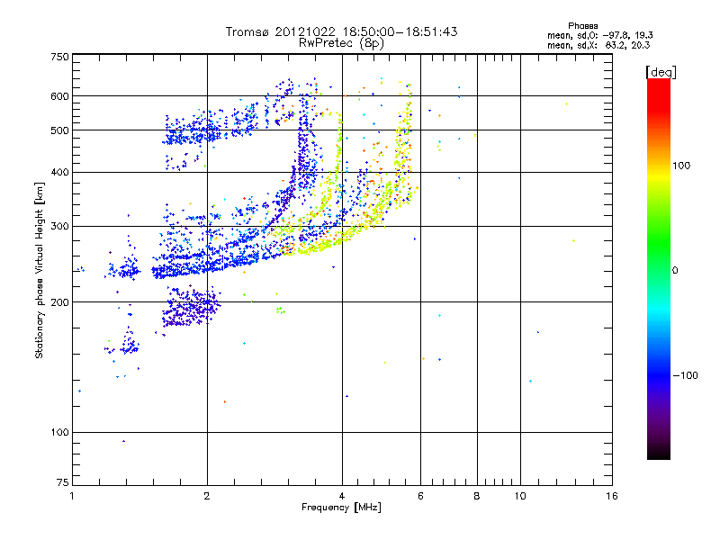The width and height of the screenshot is (720, 540).
Task: Click the 'RwPretec (8p)' subtitle
Action: pos(341,43)
